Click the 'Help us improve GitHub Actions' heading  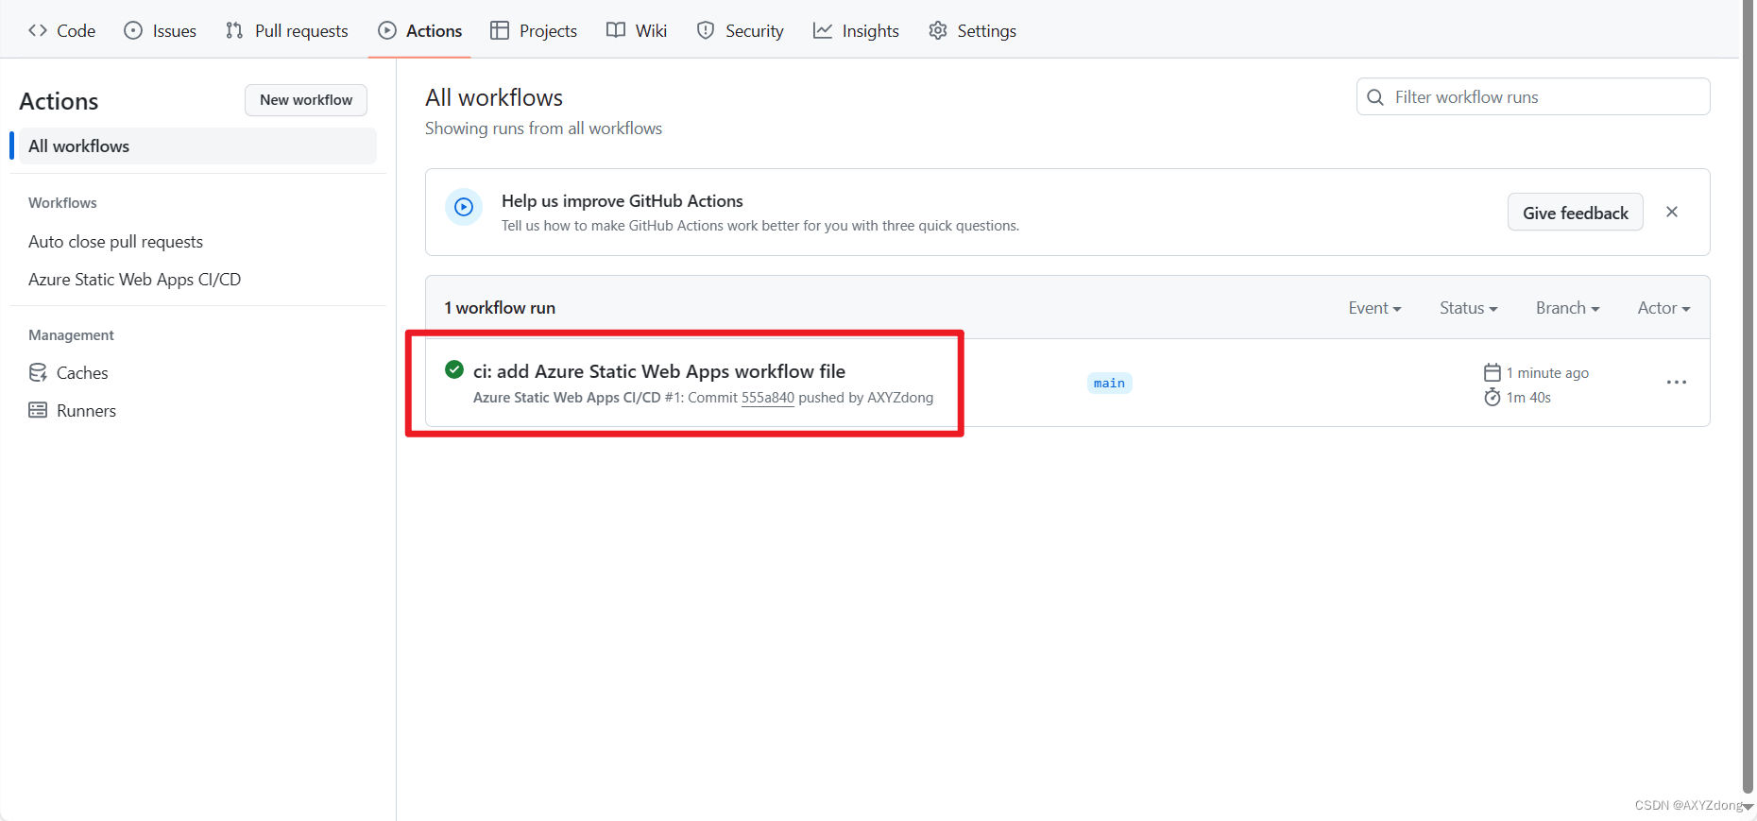[623, 201]
